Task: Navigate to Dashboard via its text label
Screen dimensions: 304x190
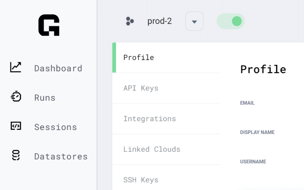Action: tap(58, 68)
